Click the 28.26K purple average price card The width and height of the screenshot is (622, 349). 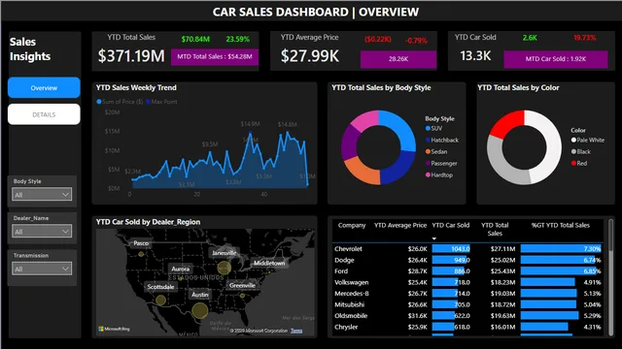click(398, 59)
